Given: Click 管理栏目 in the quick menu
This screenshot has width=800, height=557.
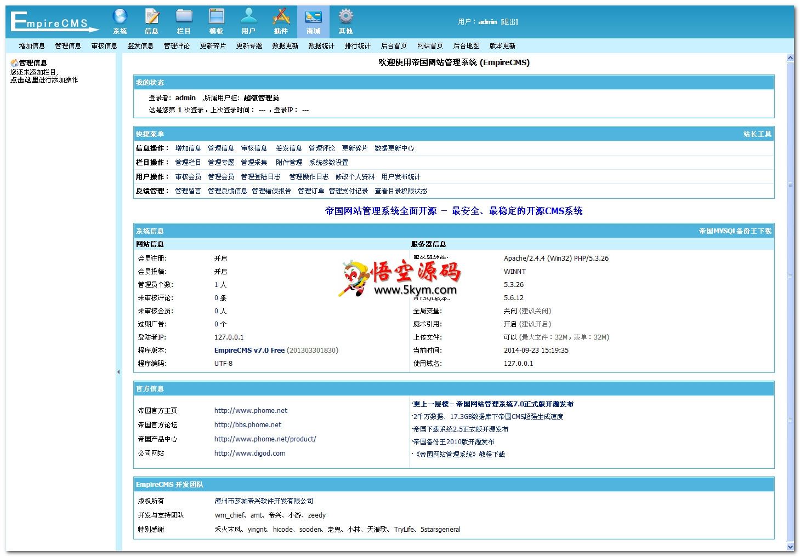Looking at the screenshot, I should 188,163.
